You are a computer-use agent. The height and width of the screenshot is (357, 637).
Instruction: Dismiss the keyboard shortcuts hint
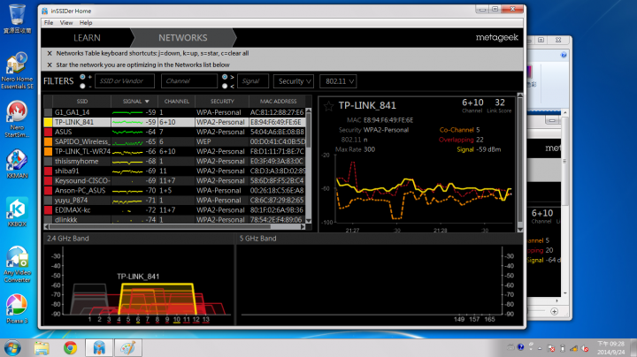coord(50,53)
